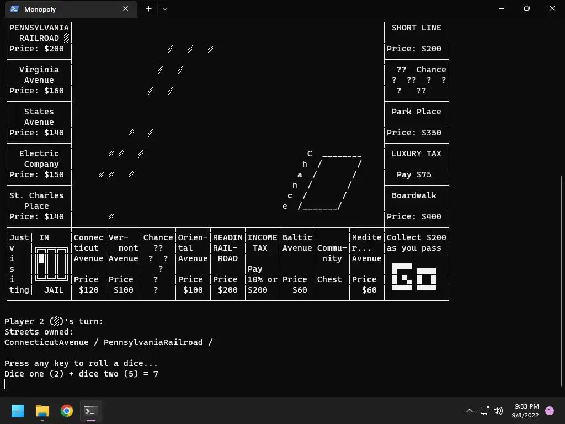Open File Explorer from the taskbar

42,411
